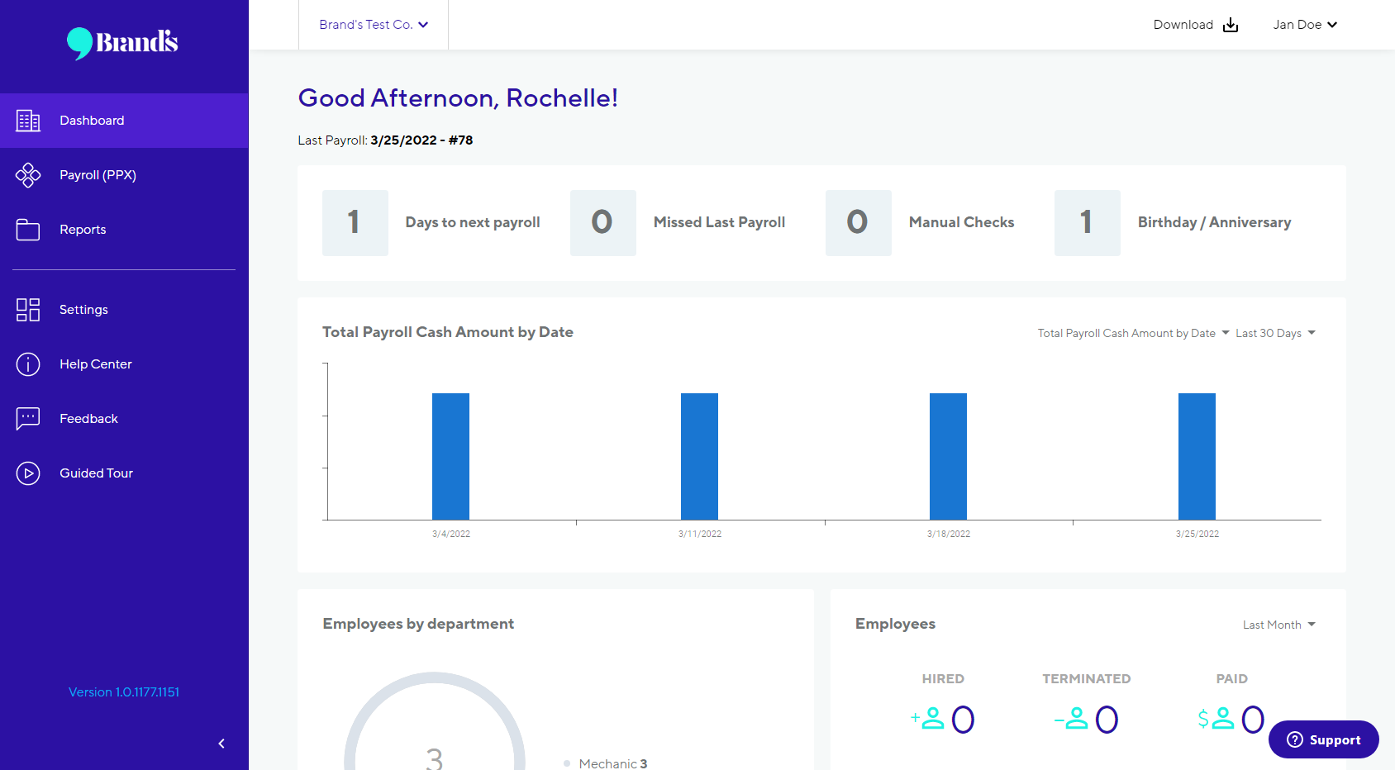Click Last Payroll 3/25/2022 - #78 text
This screenshot has width=1395, height=770.
[x=385, y=140]
